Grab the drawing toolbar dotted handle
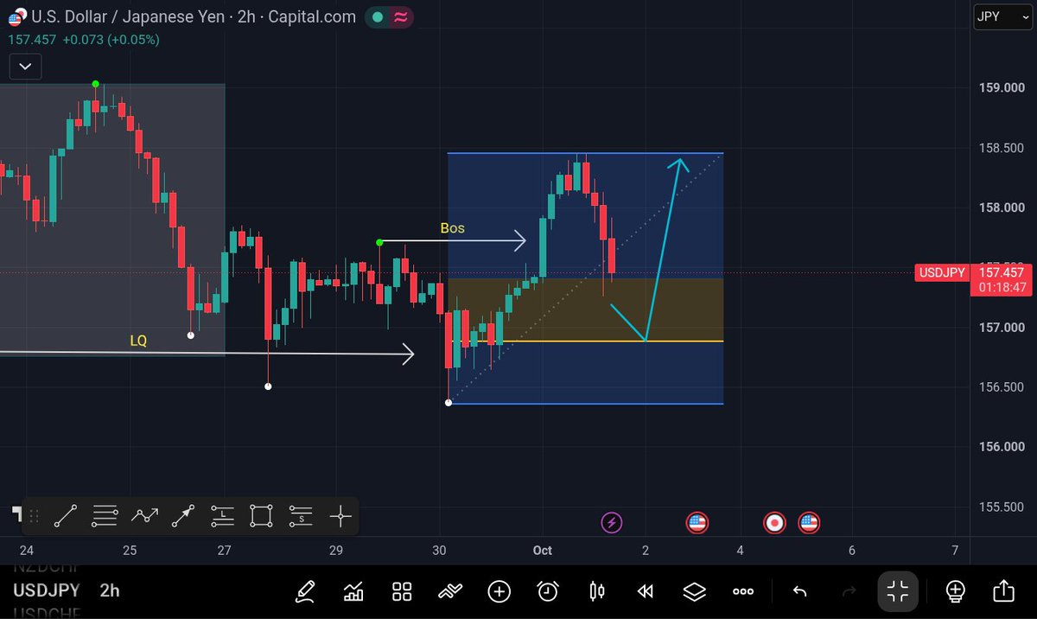Screen dimensions: 1037x619 35,517
